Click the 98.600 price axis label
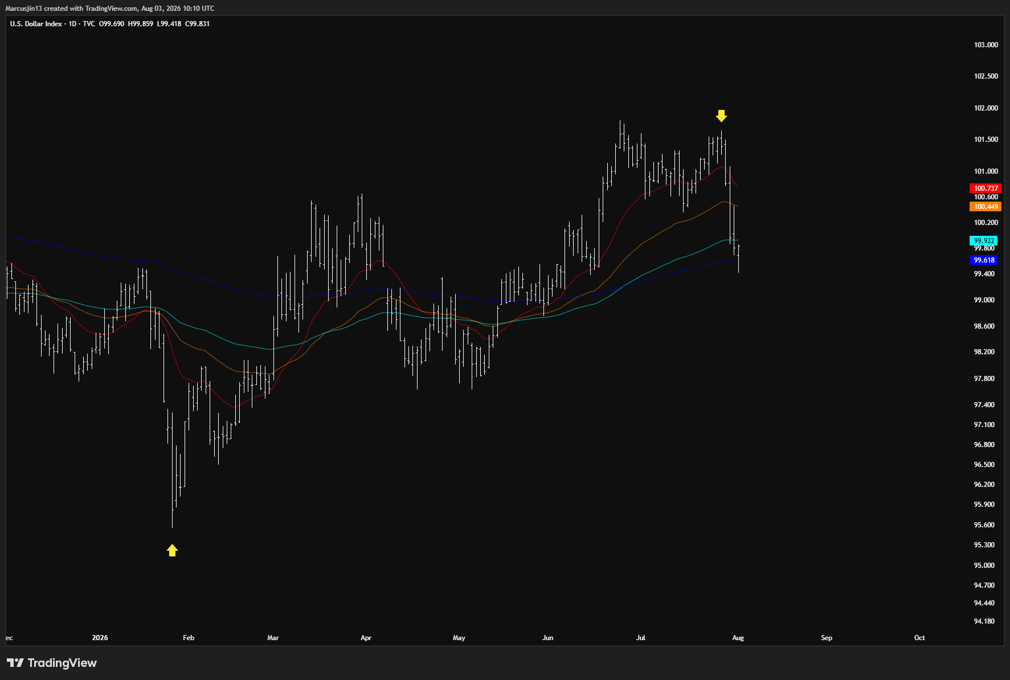Image resolution: width=1010 pixels, height=680 pixels. [984, 326]
